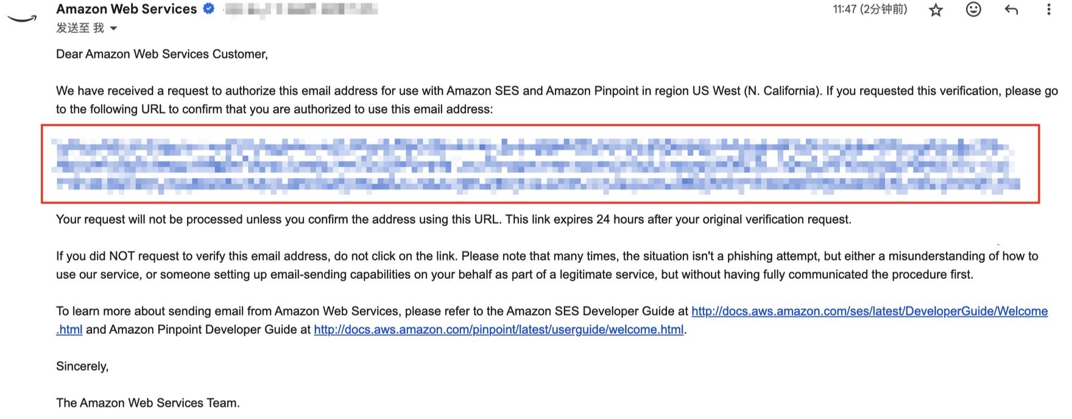Click the blurred sender email address
The image size is (1072, 419).
[x=301, y=10]
